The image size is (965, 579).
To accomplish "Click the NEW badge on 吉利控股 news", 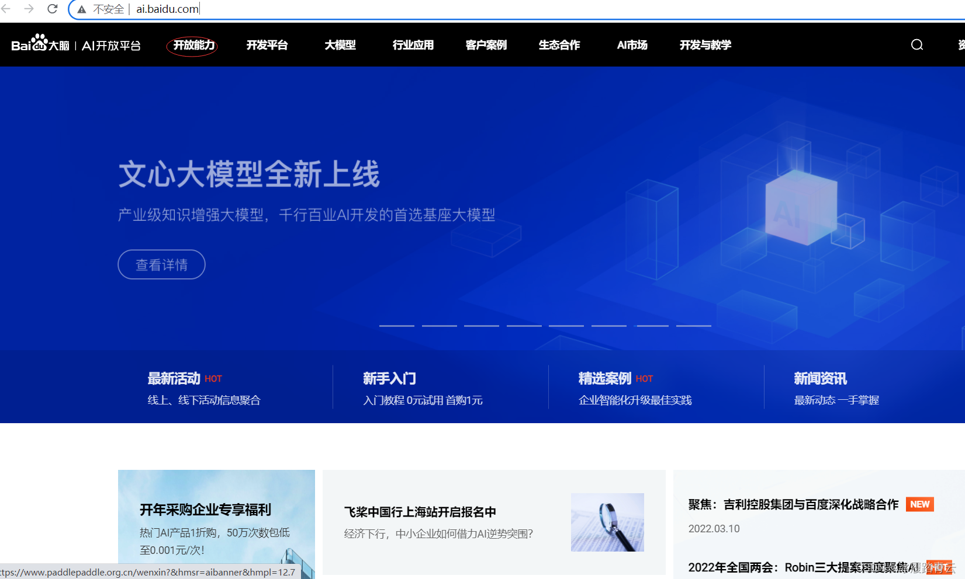I will pyautogui.click(x=919, y=504).
